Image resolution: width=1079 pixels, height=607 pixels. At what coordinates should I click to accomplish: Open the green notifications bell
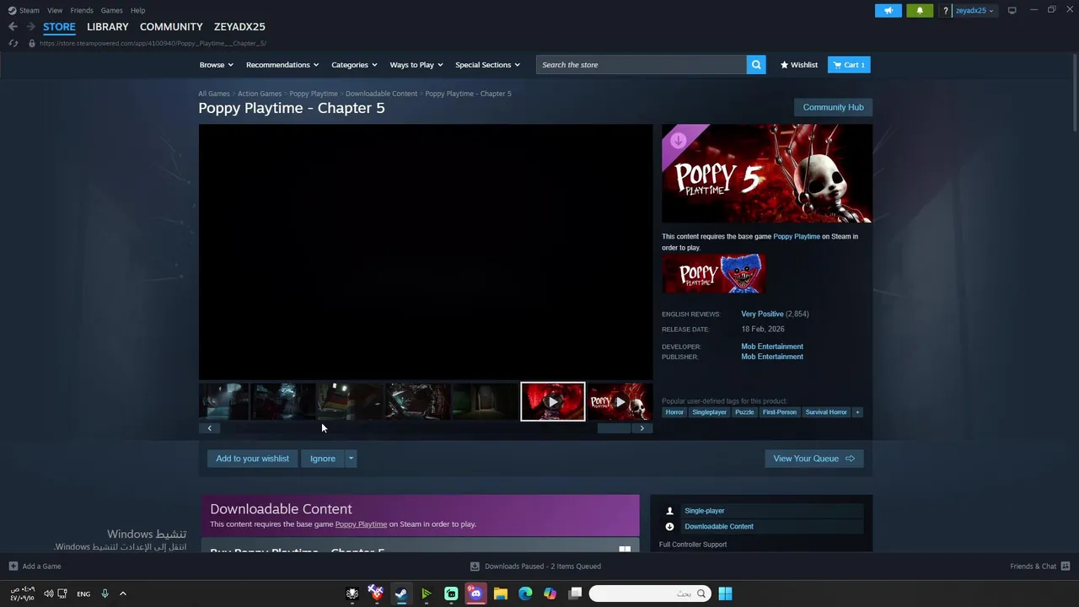[920, 10]
